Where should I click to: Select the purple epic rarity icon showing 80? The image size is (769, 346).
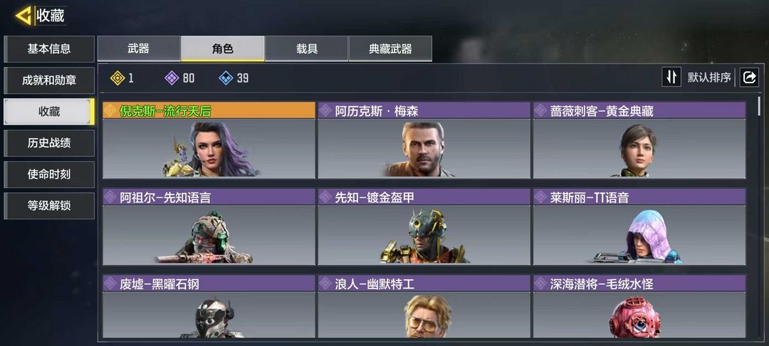point(172,78)
